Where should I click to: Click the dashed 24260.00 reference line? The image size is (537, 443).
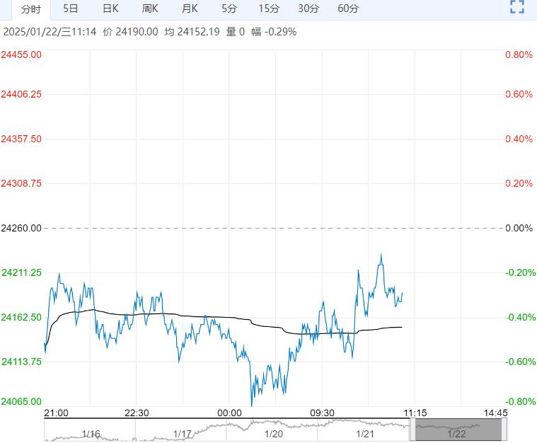point(269,228)
